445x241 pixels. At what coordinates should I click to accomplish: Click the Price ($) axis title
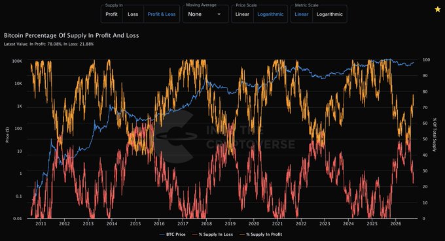7,135
